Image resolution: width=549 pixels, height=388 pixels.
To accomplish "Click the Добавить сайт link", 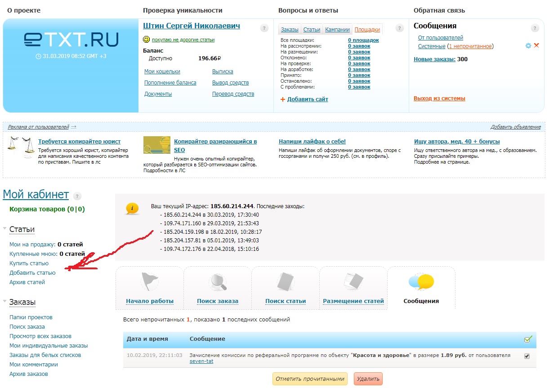I will point(308,99).
